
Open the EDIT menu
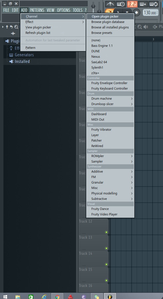click(15, 10)
